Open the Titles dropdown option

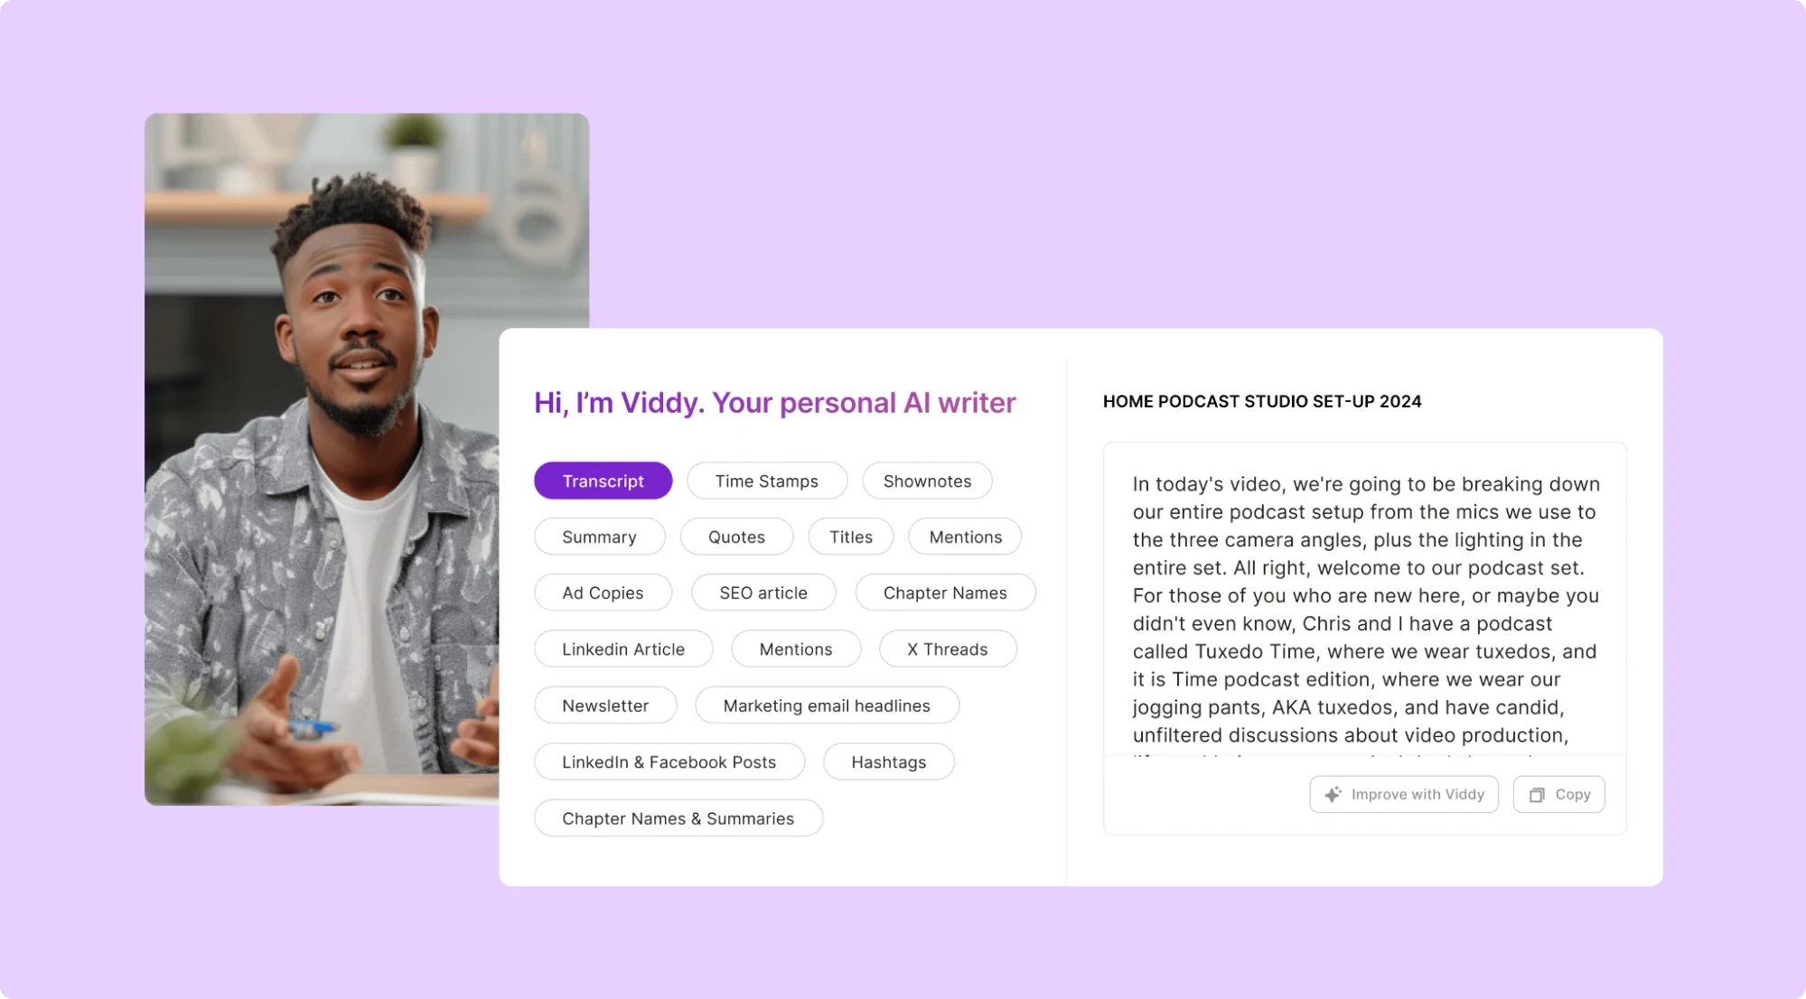(x=850, y=537)
